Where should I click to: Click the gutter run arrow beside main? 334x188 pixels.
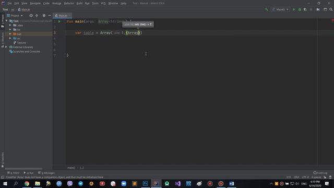tap(59, 21)
